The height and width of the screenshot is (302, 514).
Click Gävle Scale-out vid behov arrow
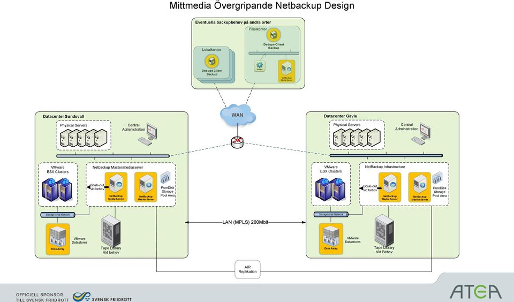(x=371, y=188)
